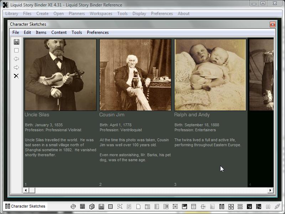
Task: Open the Content menu in Character Sketches
Action: (x=59, y=32)
